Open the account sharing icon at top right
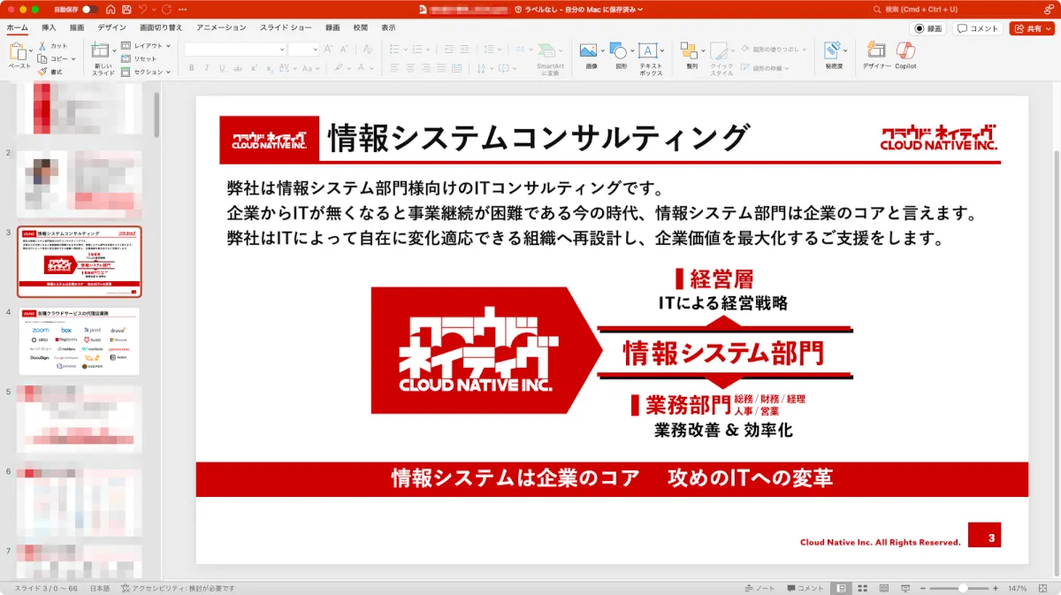The image size is (1061, 595). pos(1048,9)
